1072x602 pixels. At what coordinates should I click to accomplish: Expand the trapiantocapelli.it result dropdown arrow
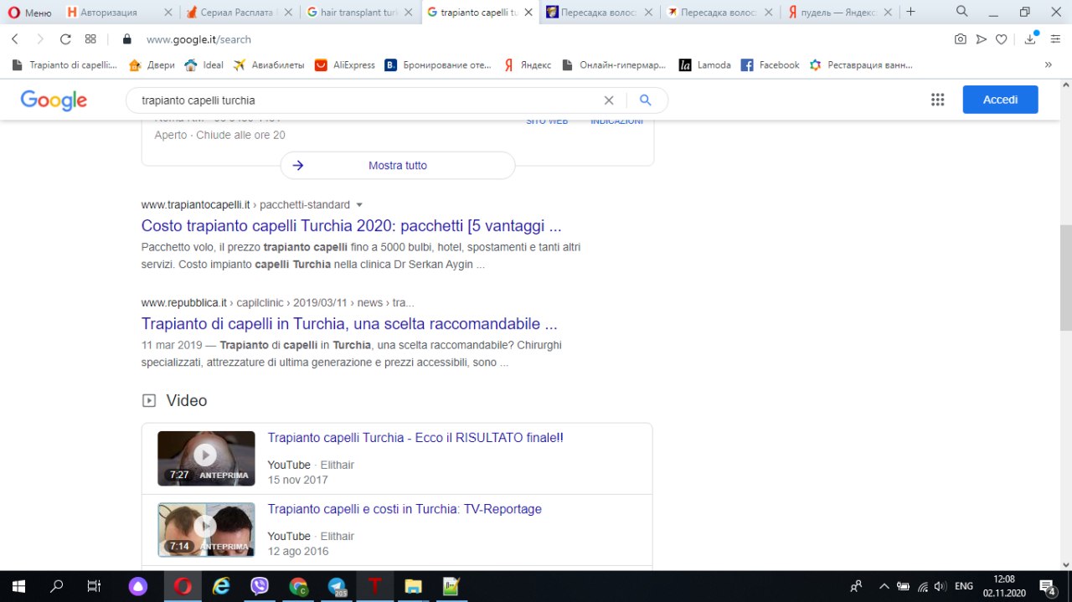359,205
